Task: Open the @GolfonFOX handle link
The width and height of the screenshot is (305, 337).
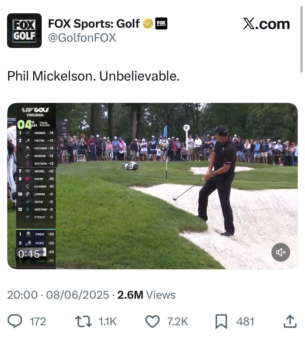Action: point(82,38)
